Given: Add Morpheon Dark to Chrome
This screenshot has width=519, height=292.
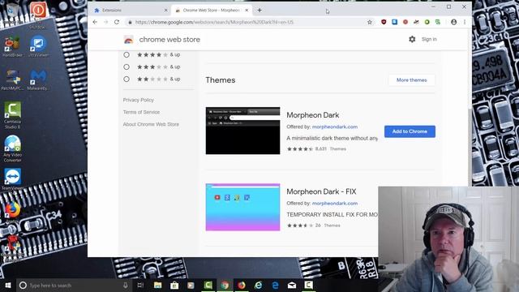Looking at the screenshot, I should (410, 131).
